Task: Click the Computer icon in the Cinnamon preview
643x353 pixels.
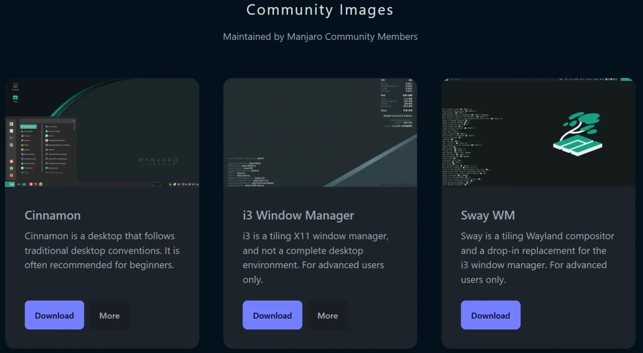Action: 16,86
